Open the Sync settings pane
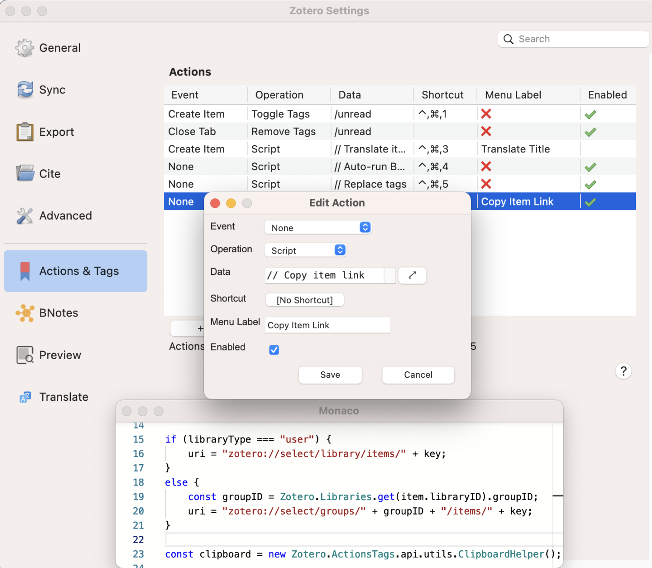This screenshot has width=652, height=568. tap(41, 89)
